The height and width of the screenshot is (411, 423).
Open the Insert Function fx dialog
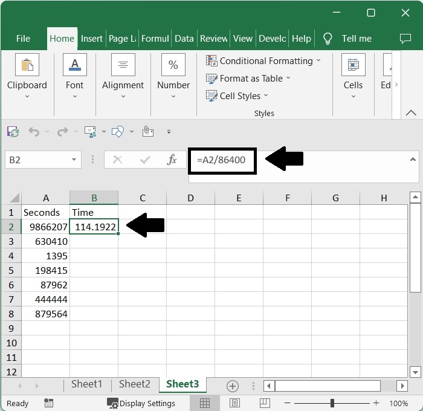(x=172, y=160)
